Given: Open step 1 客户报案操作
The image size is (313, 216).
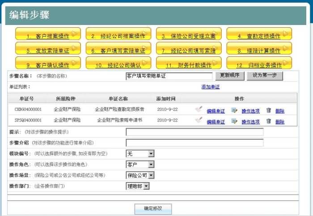Looking at the screenshot, I should (48, 35).
